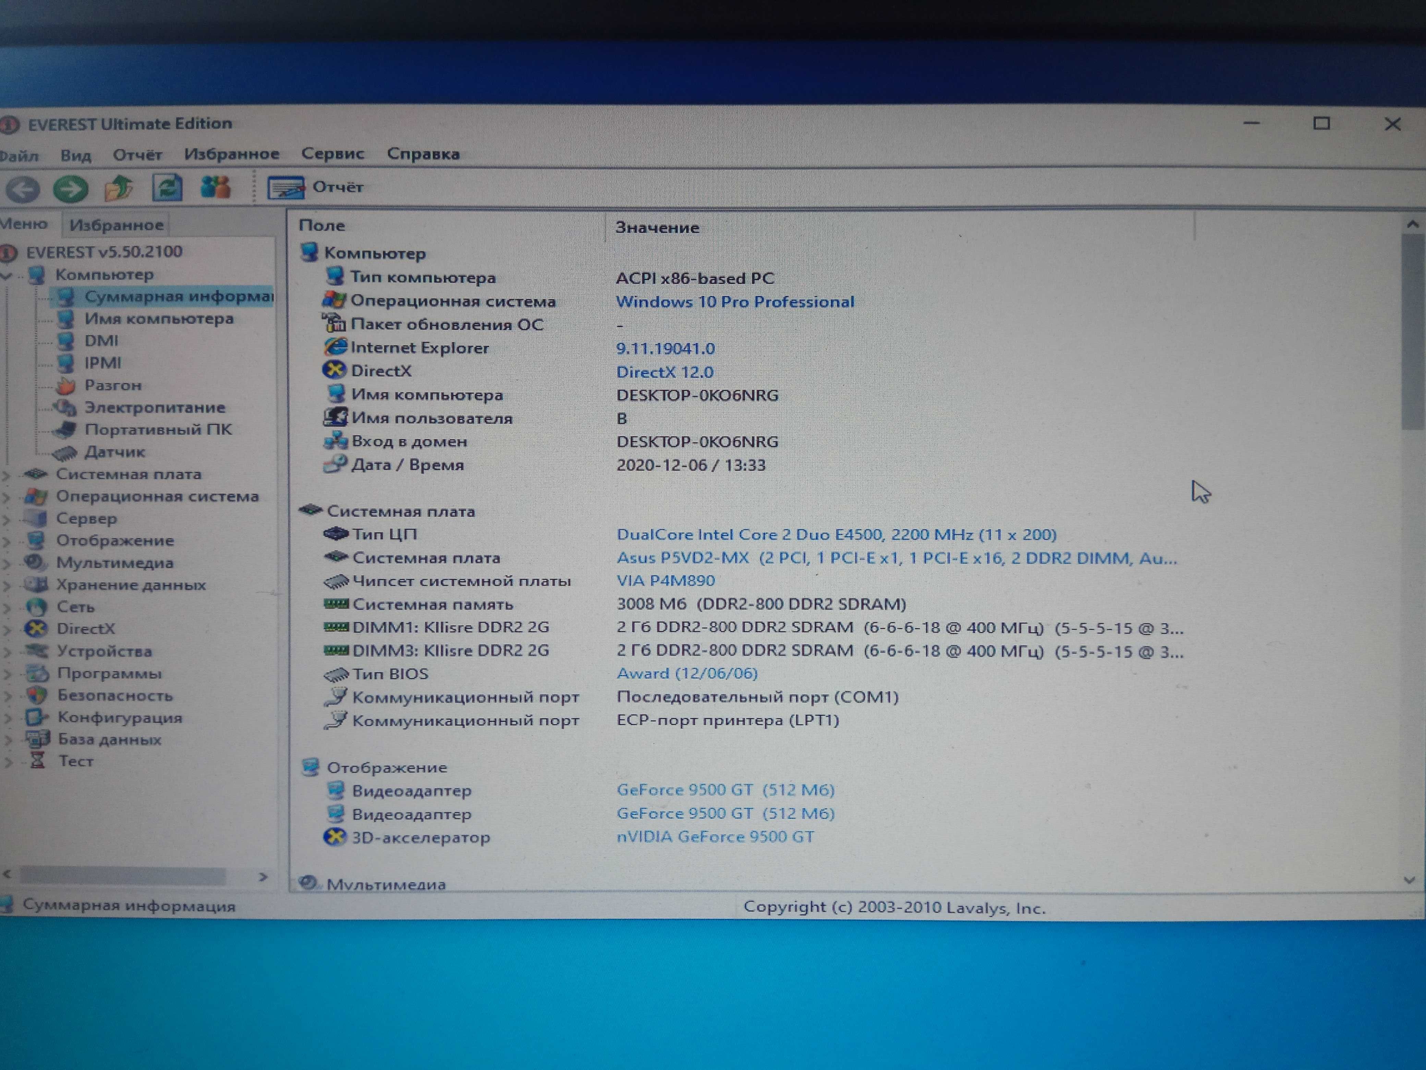Image resolution: width=1426 pixels, height=1070 pixels.
Task: Select IPMI tree item
Action: pos(102,362)
